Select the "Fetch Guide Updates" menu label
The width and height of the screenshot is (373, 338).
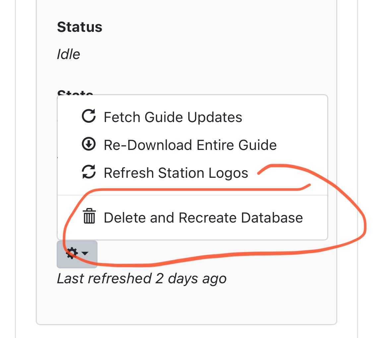pos(173,117)
